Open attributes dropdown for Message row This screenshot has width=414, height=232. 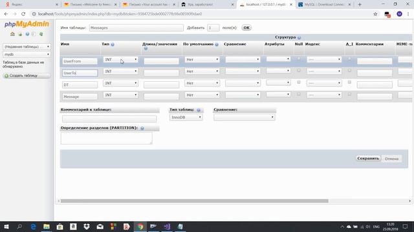click(278, 95)
